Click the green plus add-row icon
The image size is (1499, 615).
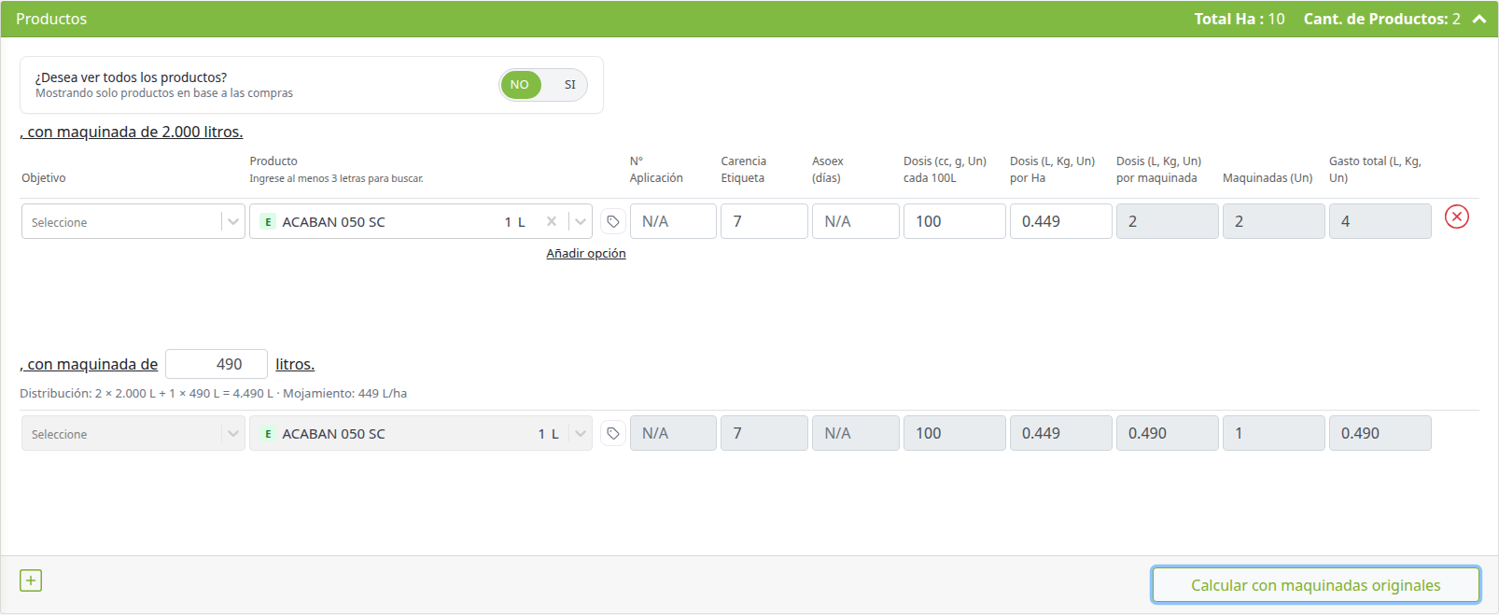(x=31, y=580)
